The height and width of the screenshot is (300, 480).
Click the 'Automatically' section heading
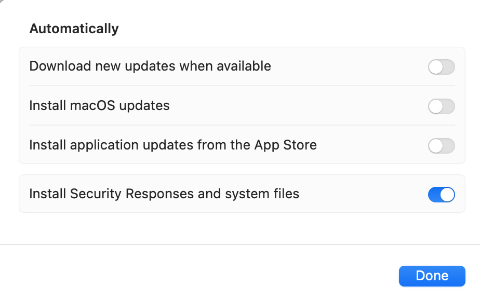[74, 29]
